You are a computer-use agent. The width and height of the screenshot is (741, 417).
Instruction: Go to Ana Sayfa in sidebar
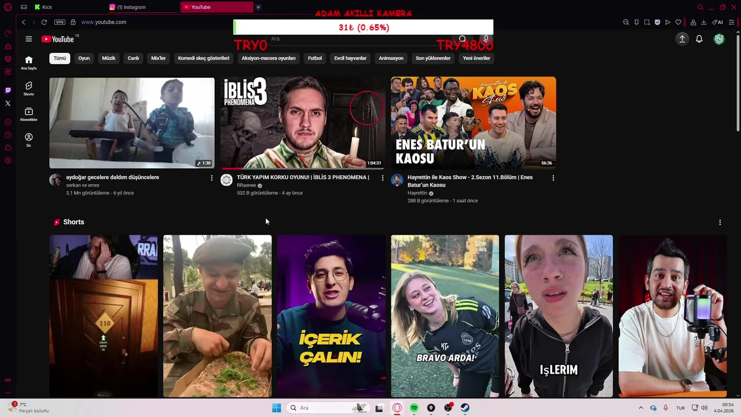(x=28, y=63)
